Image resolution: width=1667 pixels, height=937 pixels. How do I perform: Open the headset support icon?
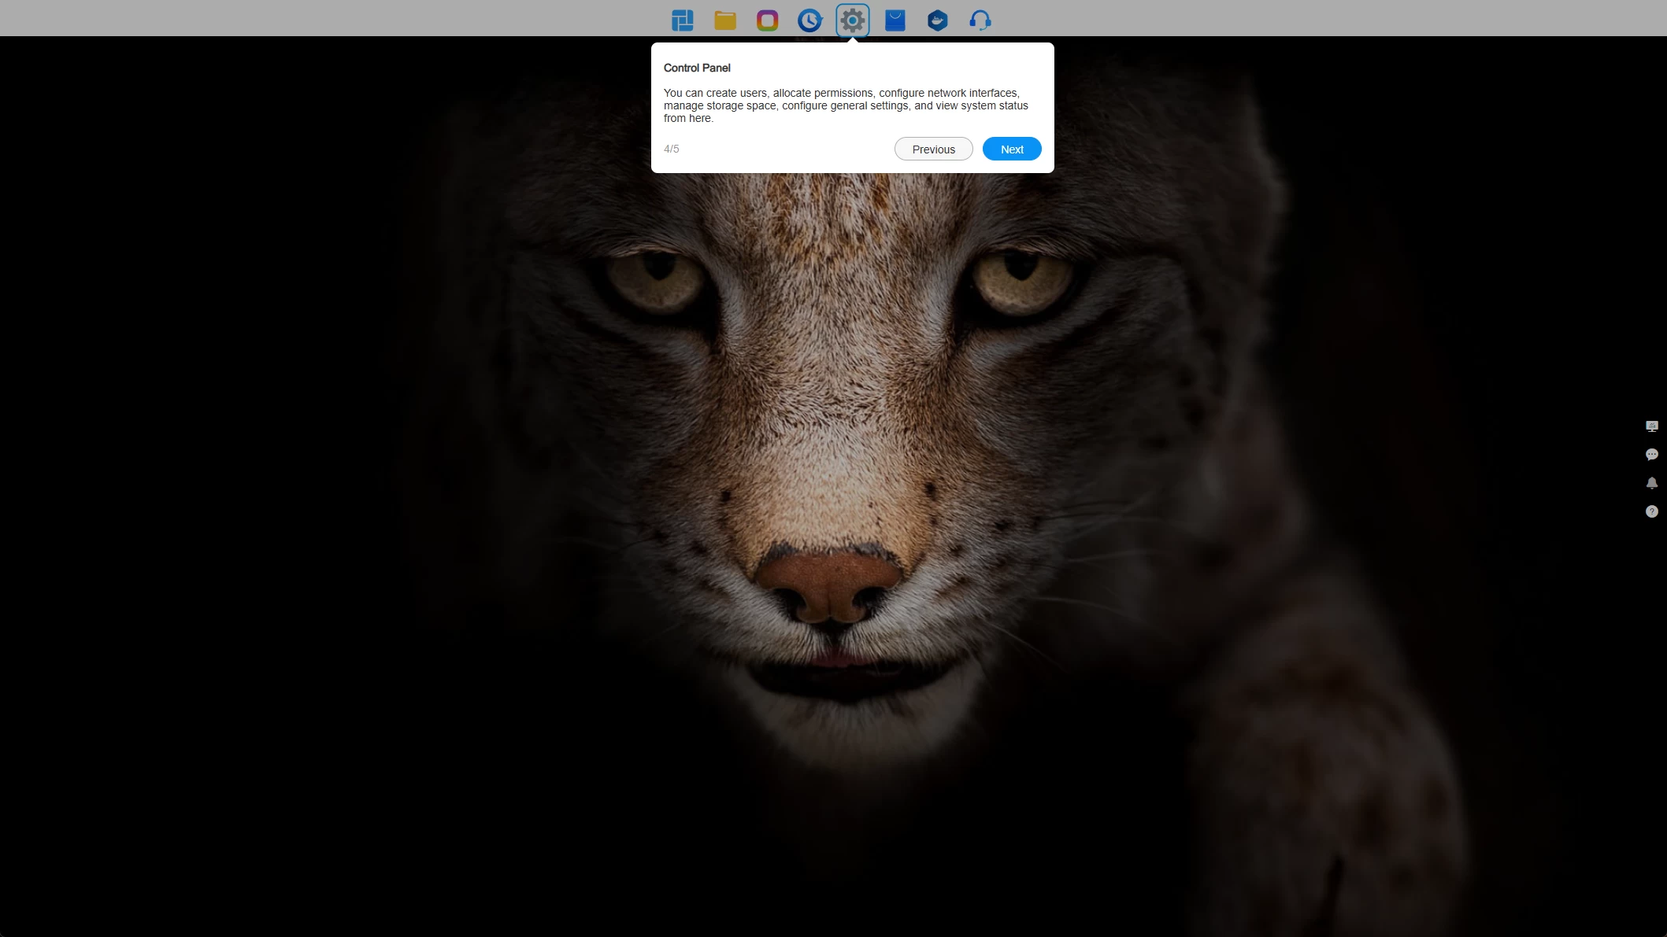pyautogui.click(x=980, y=20)
